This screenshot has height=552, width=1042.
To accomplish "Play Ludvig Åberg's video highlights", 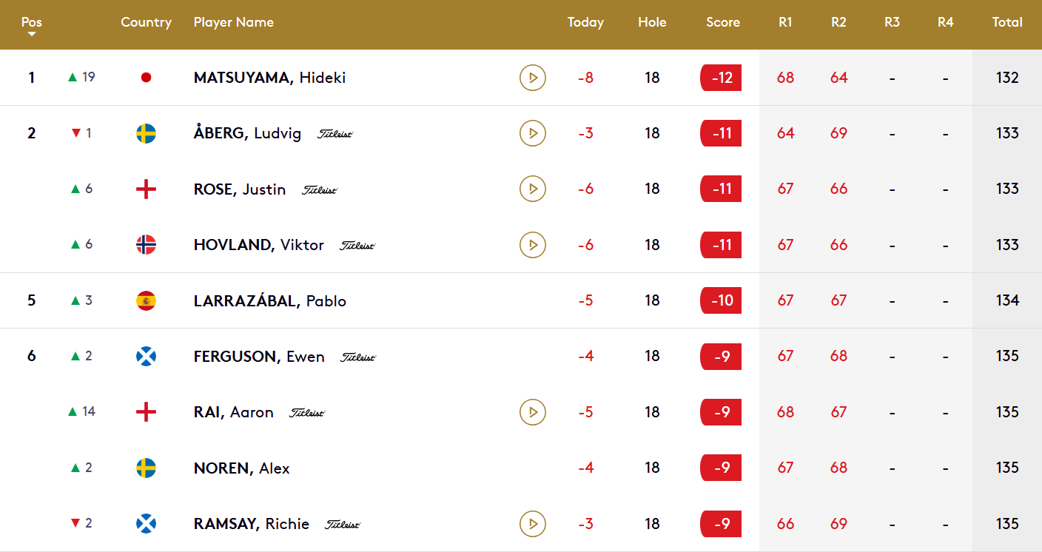I will (532, 133).
